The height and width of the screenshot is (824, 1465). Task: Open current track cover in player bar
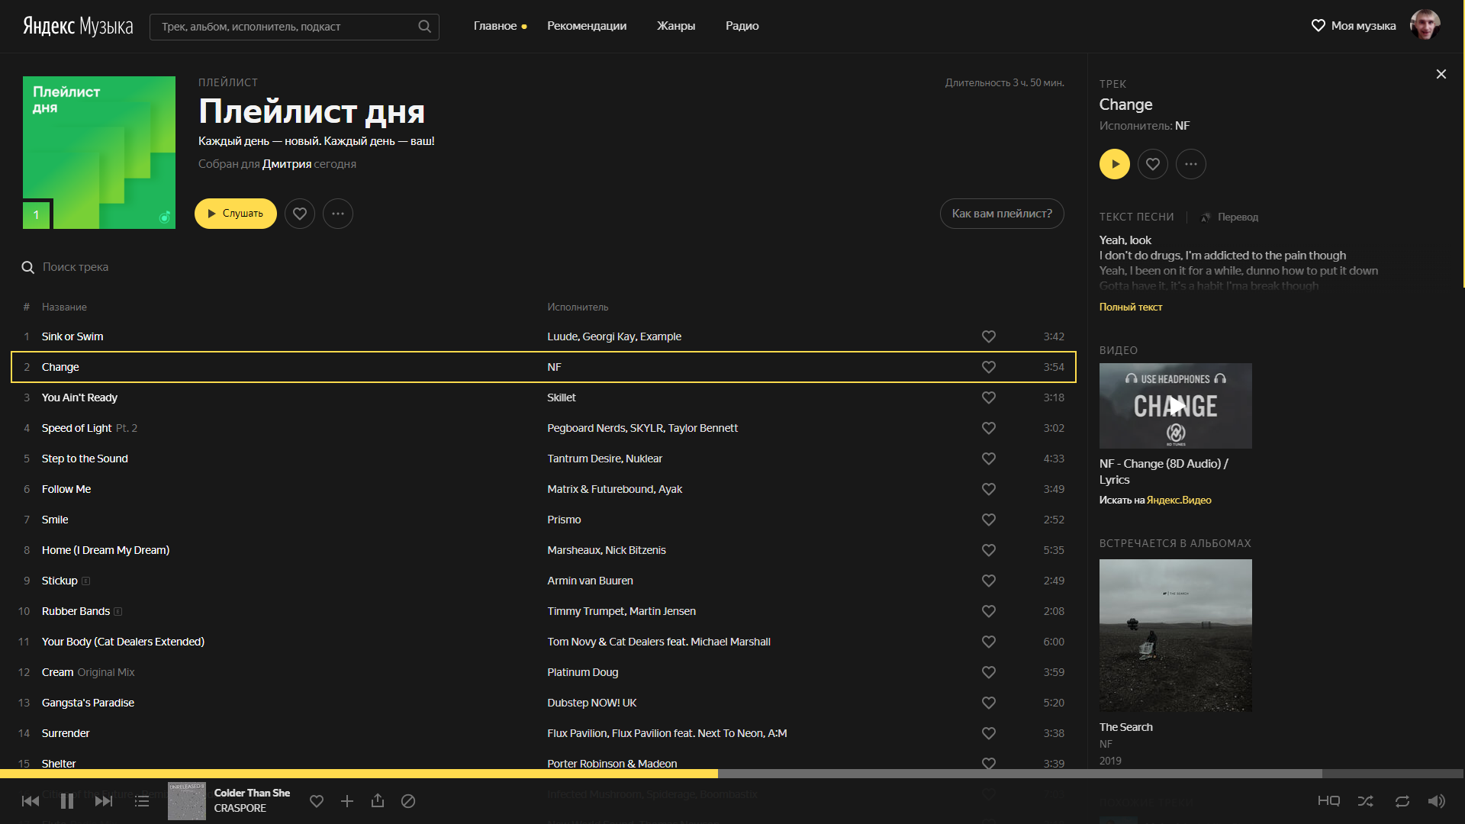point(187,801)
